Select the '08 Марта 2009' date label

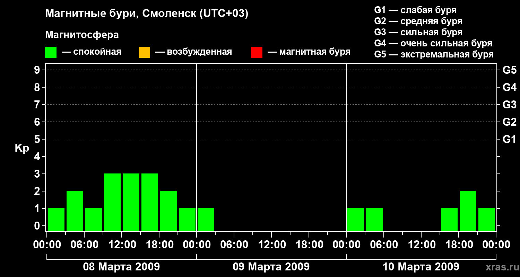coord(121,267)
